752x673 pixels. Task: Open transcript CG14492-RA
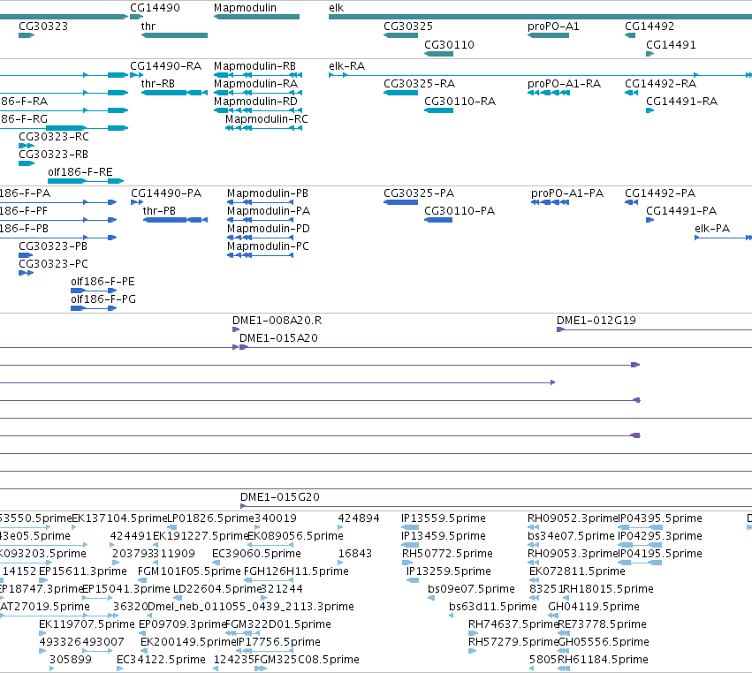click(660, 84)
